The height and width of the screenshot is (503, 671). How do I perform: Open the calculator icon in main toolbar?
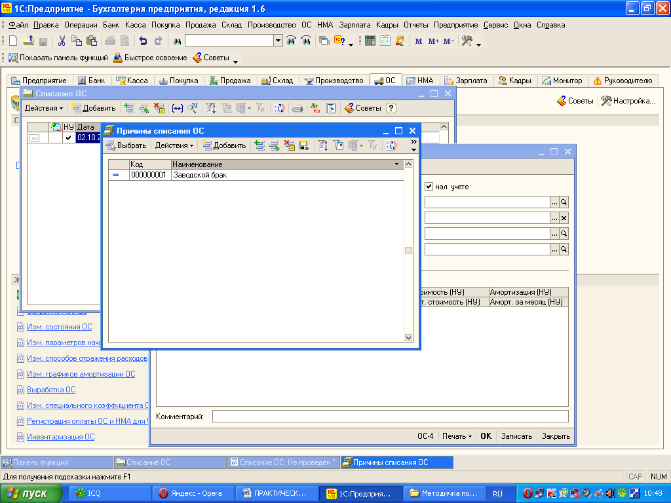(x=370, y=41)
